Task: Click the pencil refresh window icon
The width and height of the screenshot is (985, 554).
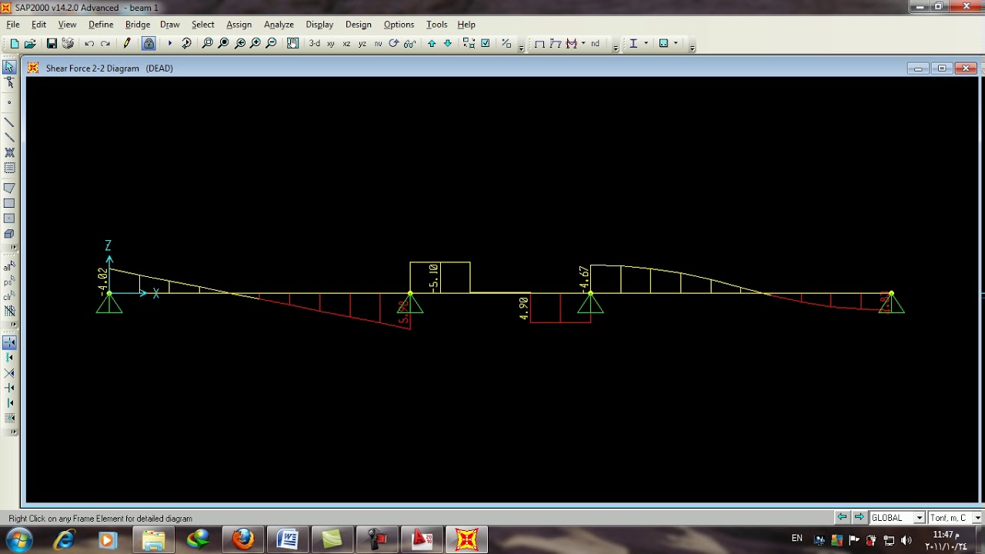Action: click(x=127, y=44)
